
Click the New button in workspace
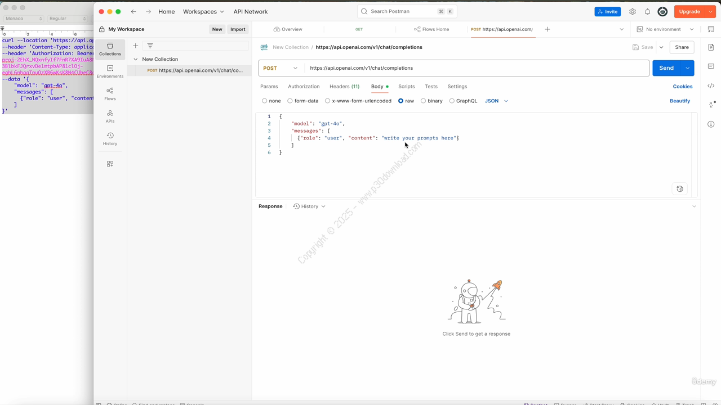pos(217,29)
